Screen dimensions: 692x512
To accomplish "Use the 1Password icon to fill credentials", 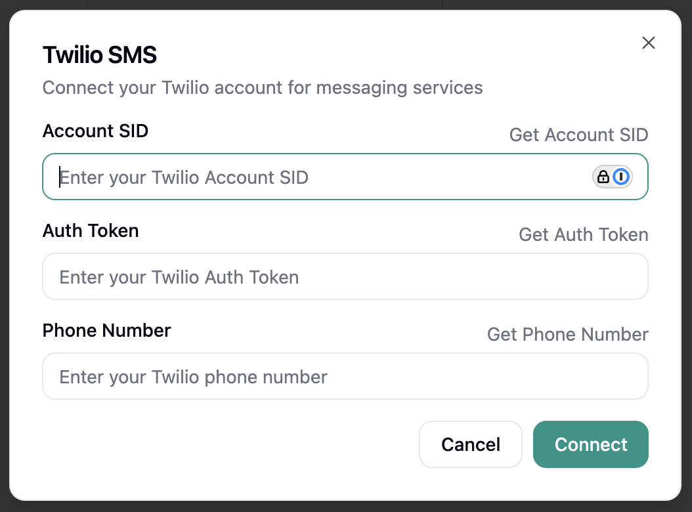I will [622, 177].
